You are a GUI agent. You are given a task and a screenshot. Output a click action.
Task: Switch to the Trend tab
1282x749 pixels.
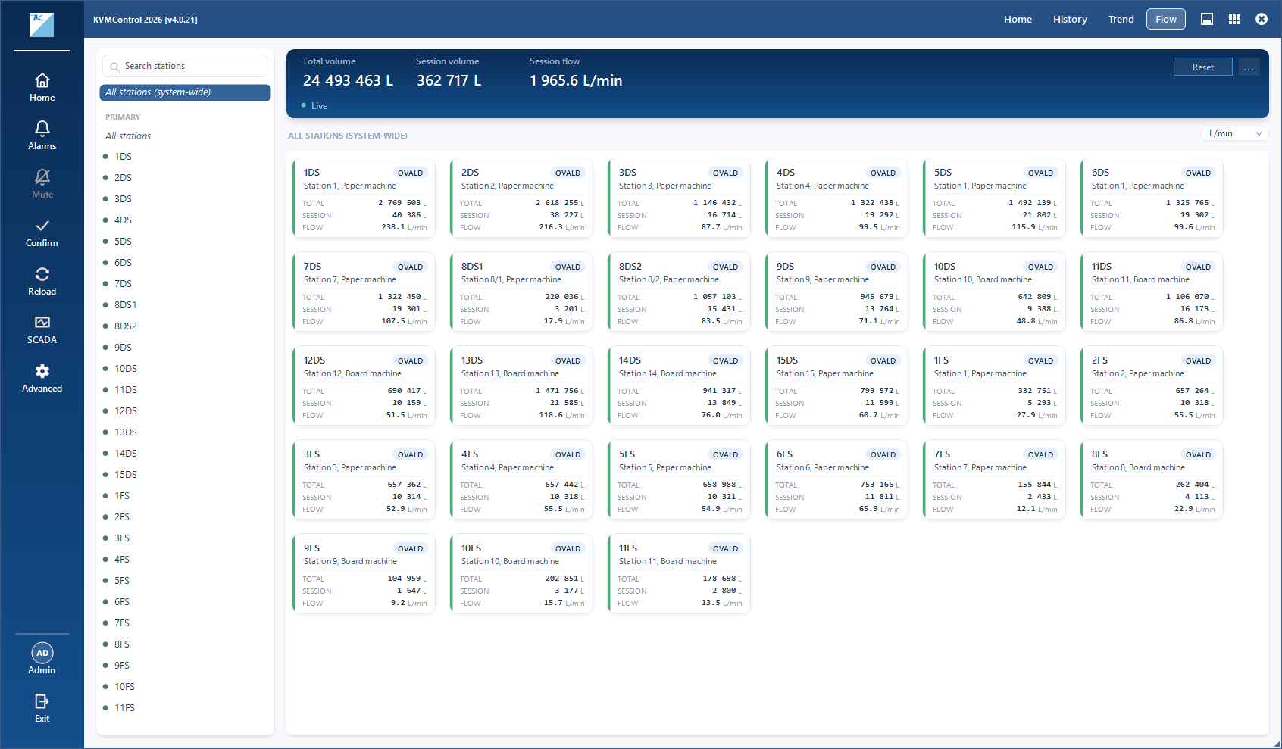point(1121,19)
